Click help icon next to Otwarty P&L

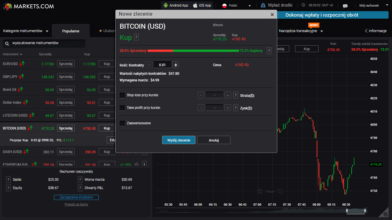tap(80, 188)
